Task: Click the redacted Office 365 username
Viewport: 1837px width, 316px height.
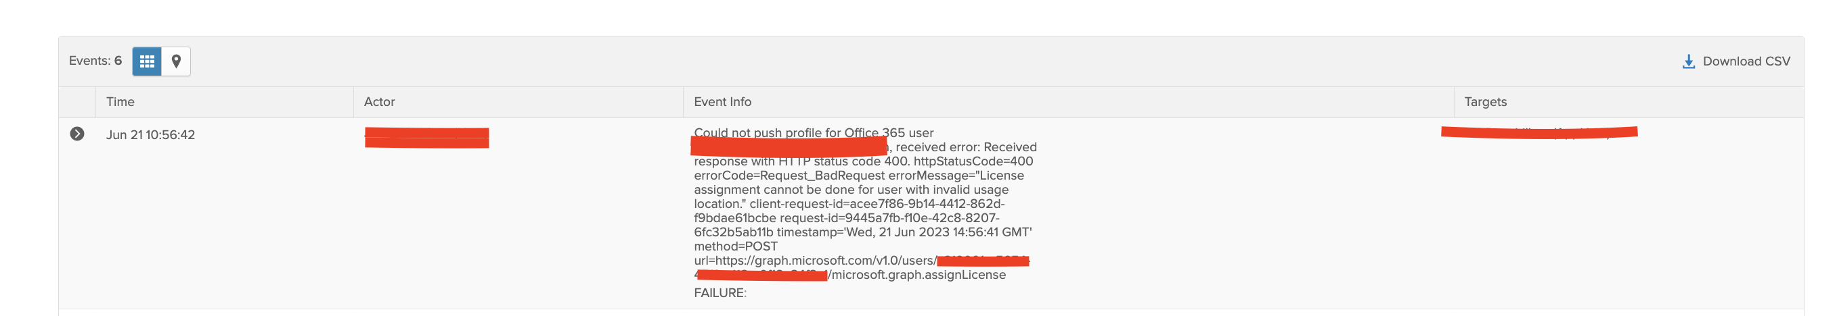Action: [789, 147]
